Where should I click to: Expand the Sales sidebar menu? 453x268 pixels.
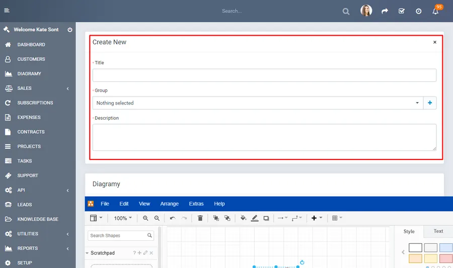tap(38, 88)
